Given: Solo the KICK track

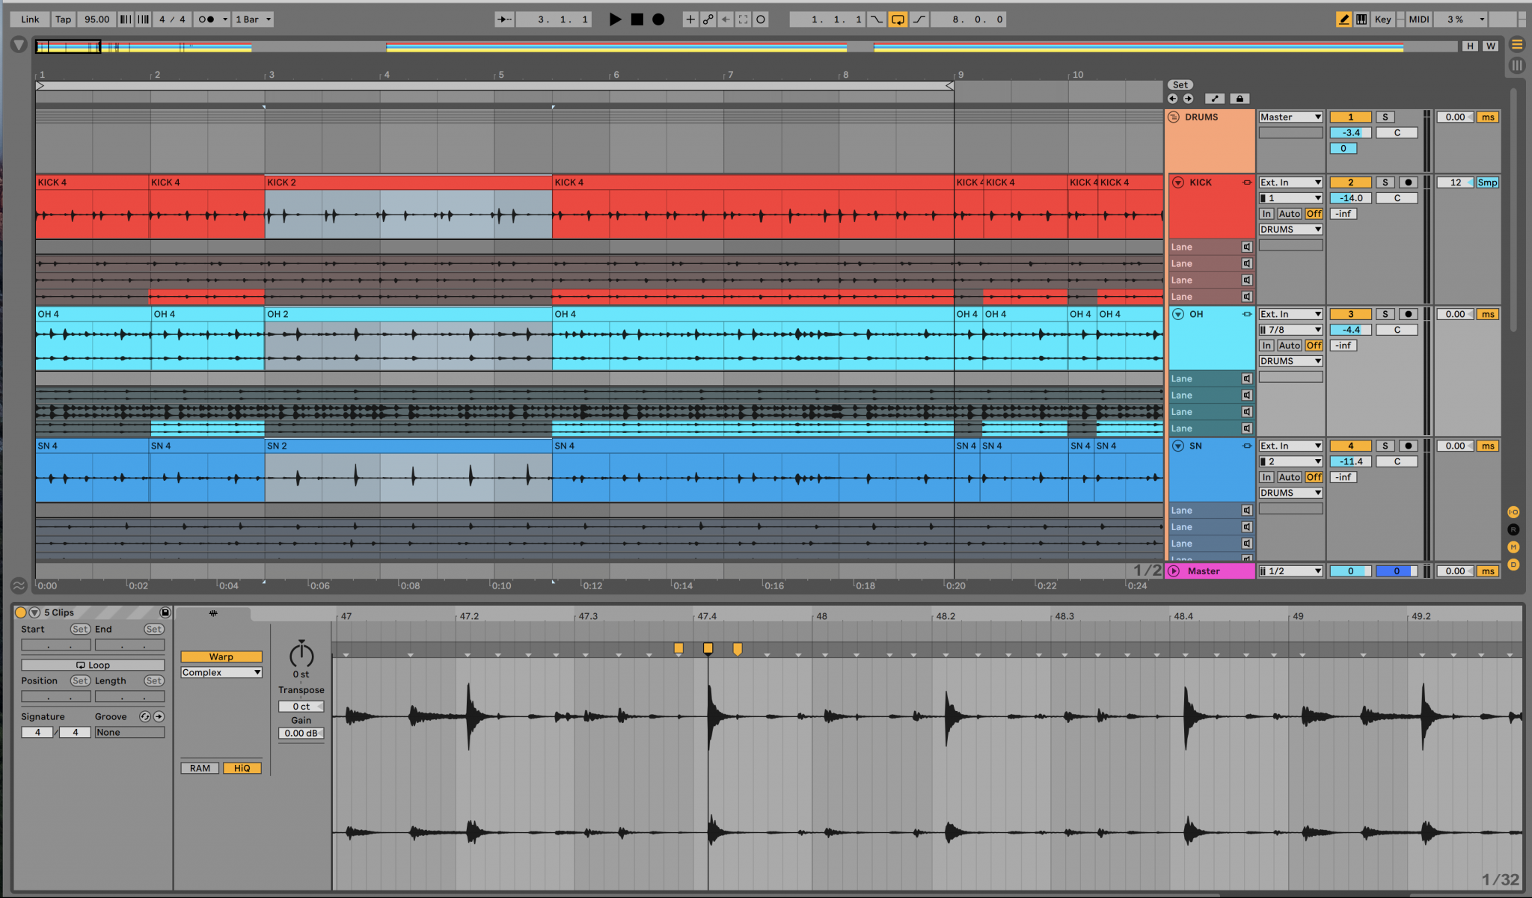Looking at the screenshot, I should (1386, 182).
